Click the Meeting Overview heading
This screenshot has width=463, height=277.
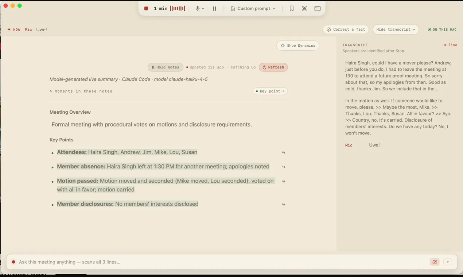tap(70, 112)
